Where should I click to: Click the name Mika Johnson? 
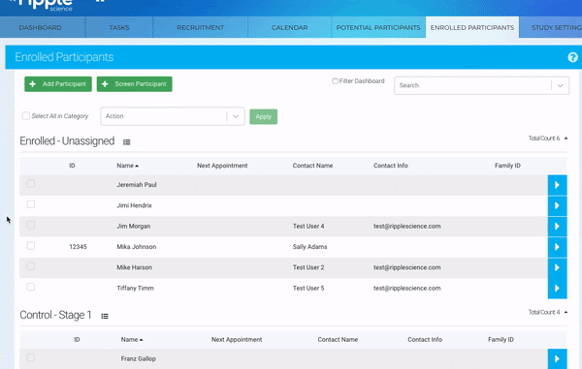[137, 247]
